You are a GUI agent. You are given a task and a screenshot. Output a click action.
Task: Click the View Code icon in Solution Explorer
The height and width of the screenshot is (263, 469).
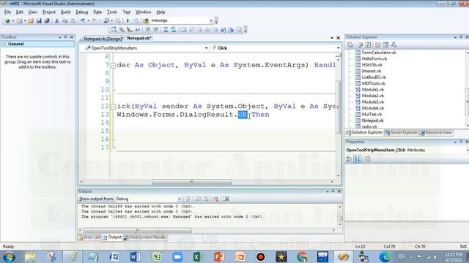point(378,45)
